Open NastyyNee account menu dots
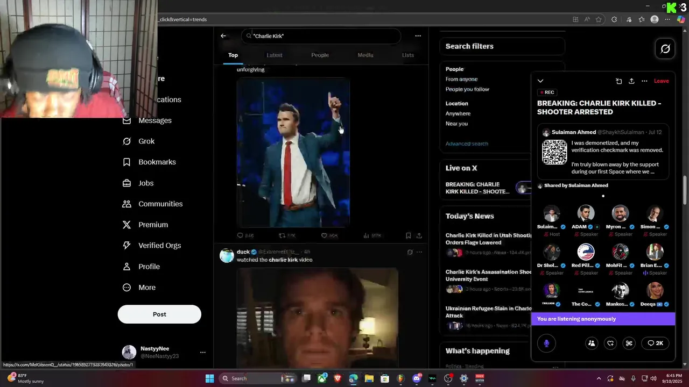 point(203,353)
